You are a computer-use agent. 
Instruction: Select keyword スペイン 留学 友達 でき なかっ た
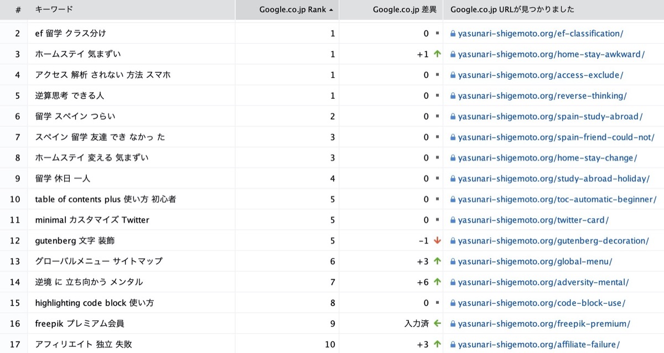(x=100, y=137)
